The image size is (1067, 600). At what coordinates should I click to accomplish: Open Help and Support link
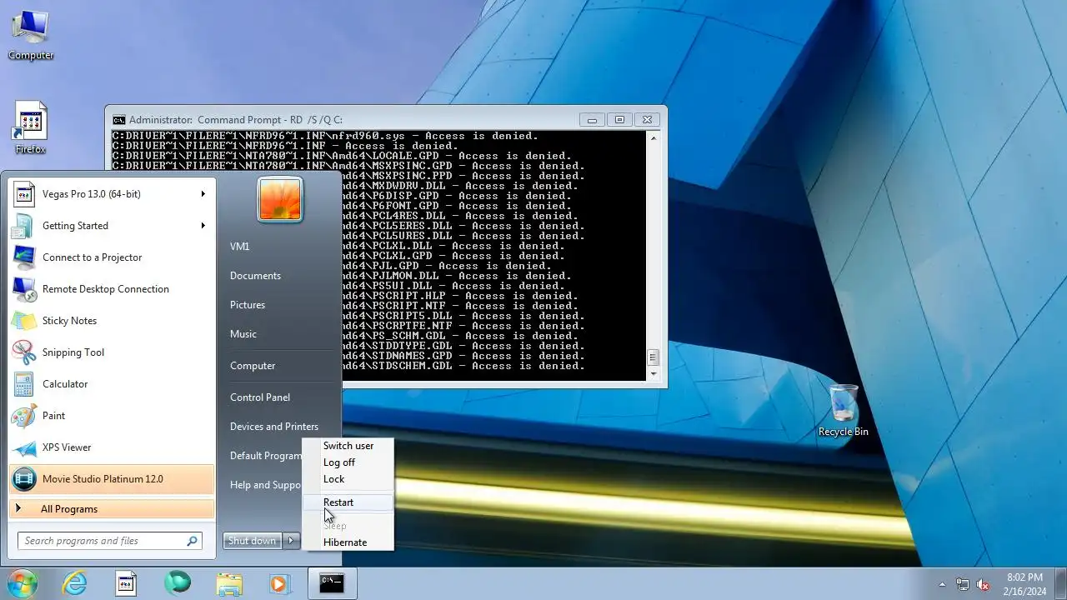point(265,485)
